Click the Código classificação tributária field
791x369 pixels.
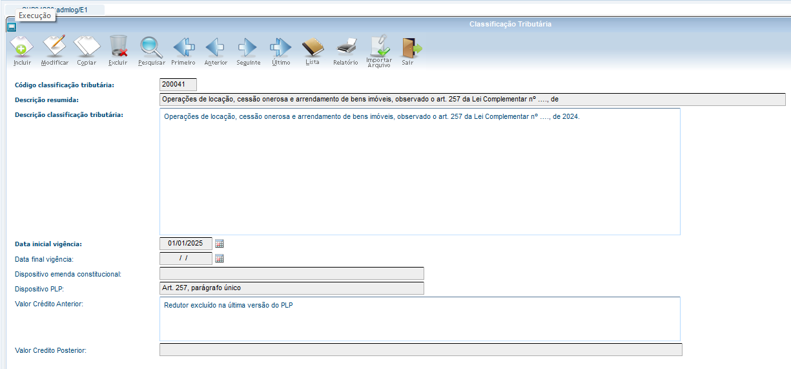tap(178, 84)
